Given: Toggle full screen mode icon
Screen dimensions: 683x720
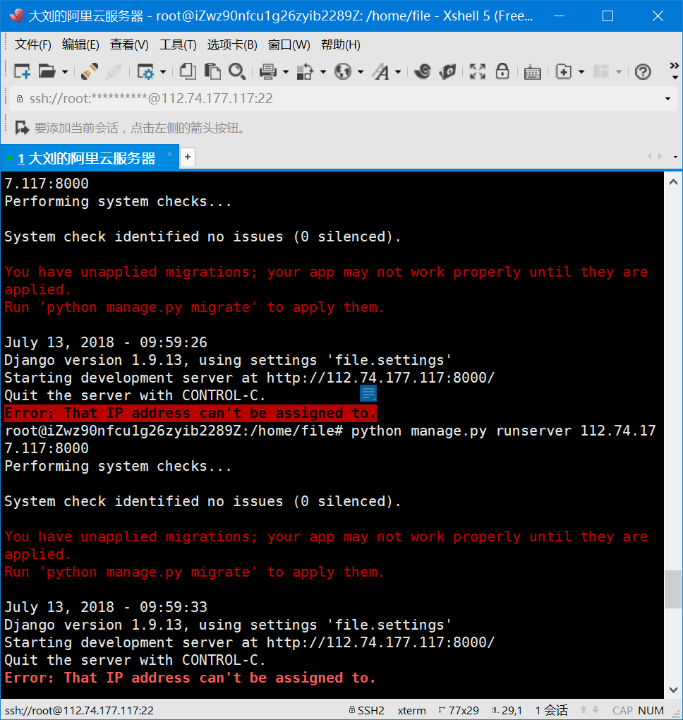Looking at the screenshot, I should (478, 71).
